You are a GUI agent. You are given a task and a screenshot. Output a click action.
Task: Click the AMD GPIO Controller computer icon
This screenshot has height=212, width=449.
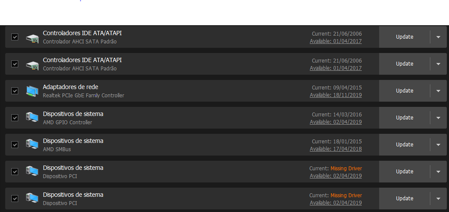click(x=32, y=118)
